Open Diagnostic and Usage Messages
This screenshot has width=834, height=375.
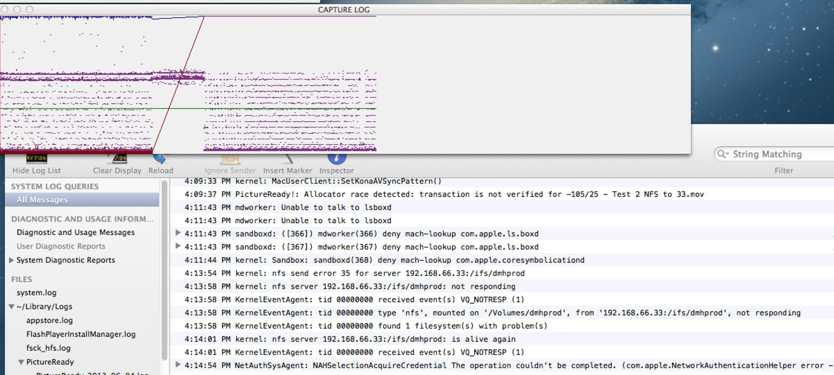point(76,232)
